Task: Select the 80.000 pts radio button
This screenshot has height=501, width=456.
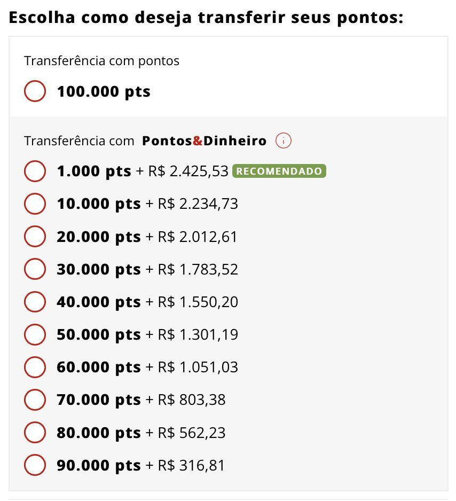Action: (x=35, y=433)
